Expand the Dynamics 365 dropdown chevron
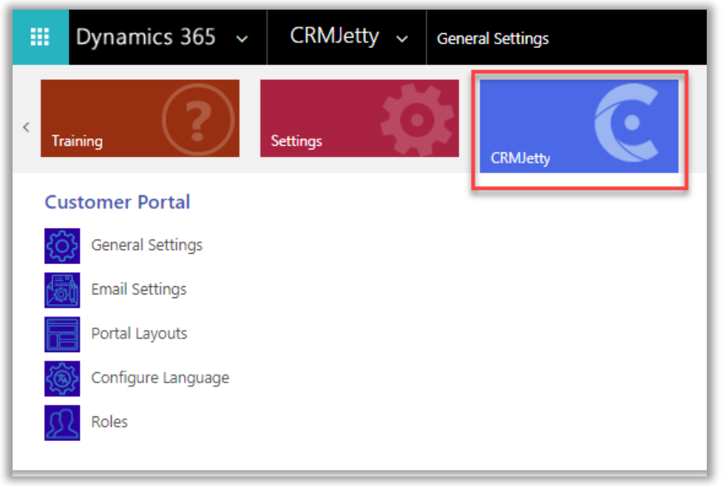The height and width of the screenshot is (486, 726). tap(242, 39)
